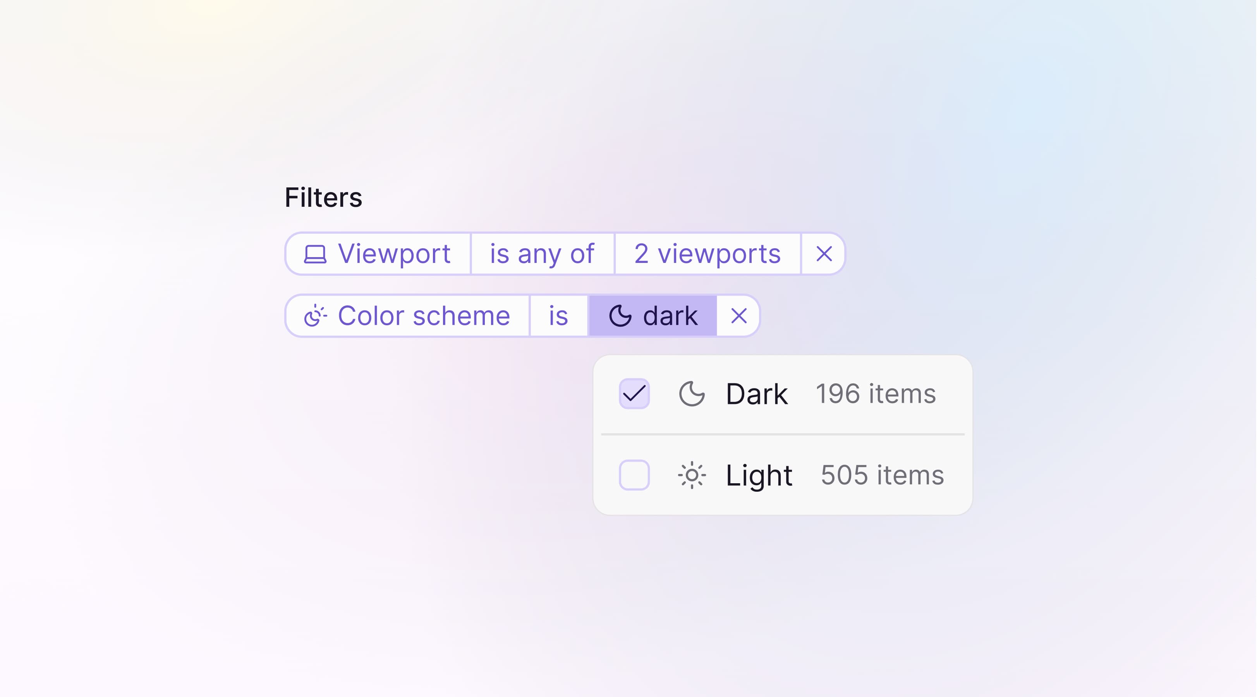Open the 'is' operator for Color scheme
This screenshot has height=697, width=1257.
tap(558, 316)
